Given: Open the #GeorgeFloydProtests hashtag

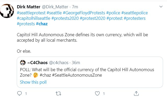Looking at the screenshot, I should (x=84, y=13).
